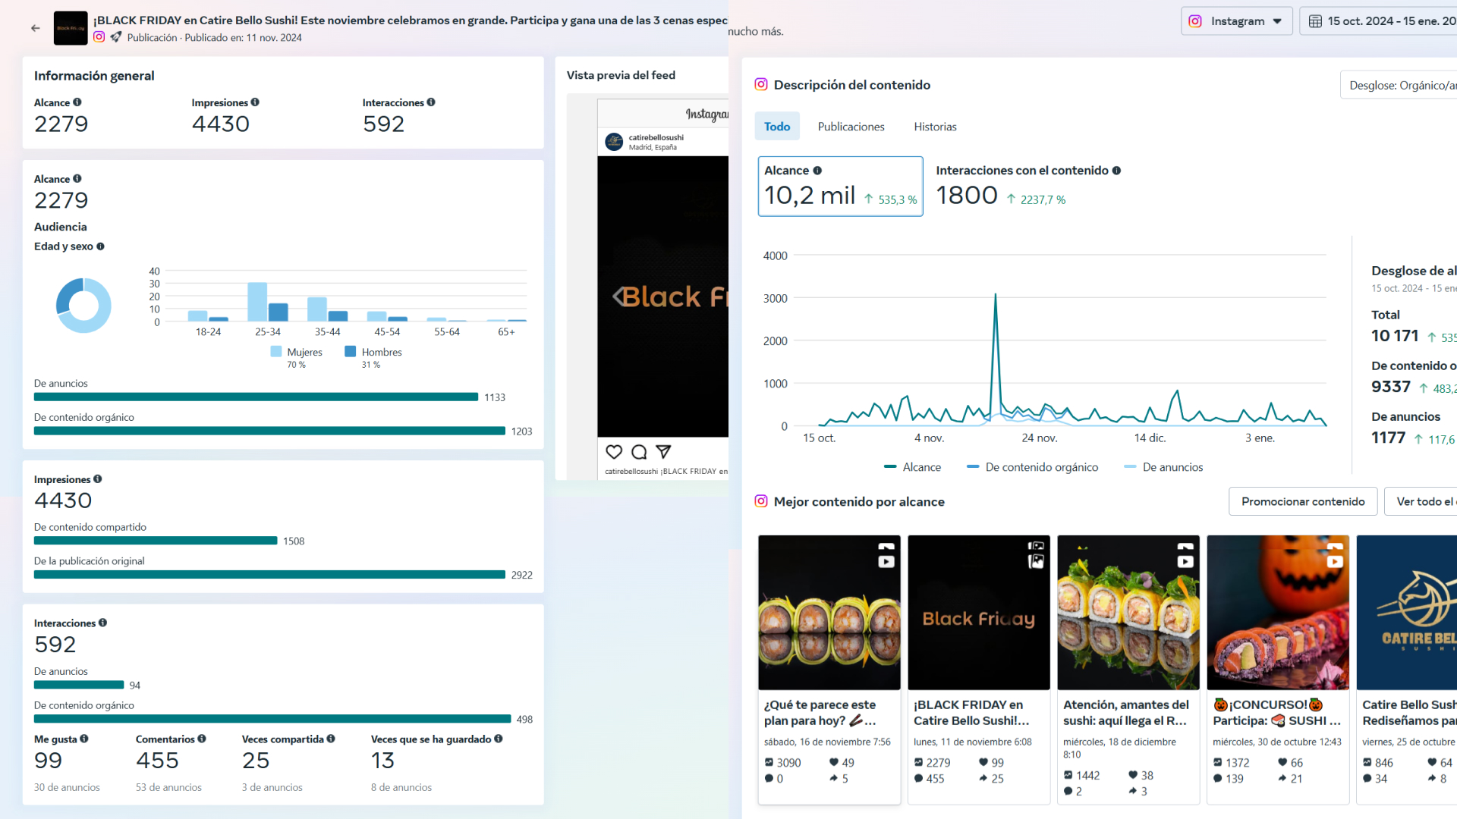The width and height of the screenshot is (1457, 819).
Task: Click the reach spike in the line chart
Action: [996, 296]
